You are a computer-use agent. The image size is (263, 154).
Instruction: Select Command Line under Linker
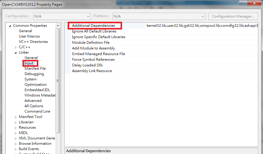coord(37,111)
